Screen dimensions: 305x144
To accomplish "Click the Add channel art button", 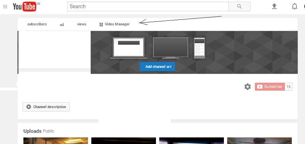I will coord(157,67).
